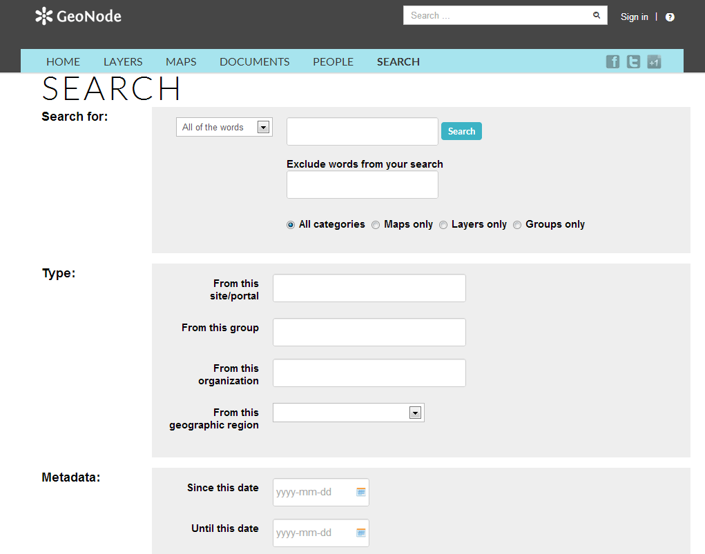Open the help question mark icon
This screenshot has width=705, height=554.
670,17
